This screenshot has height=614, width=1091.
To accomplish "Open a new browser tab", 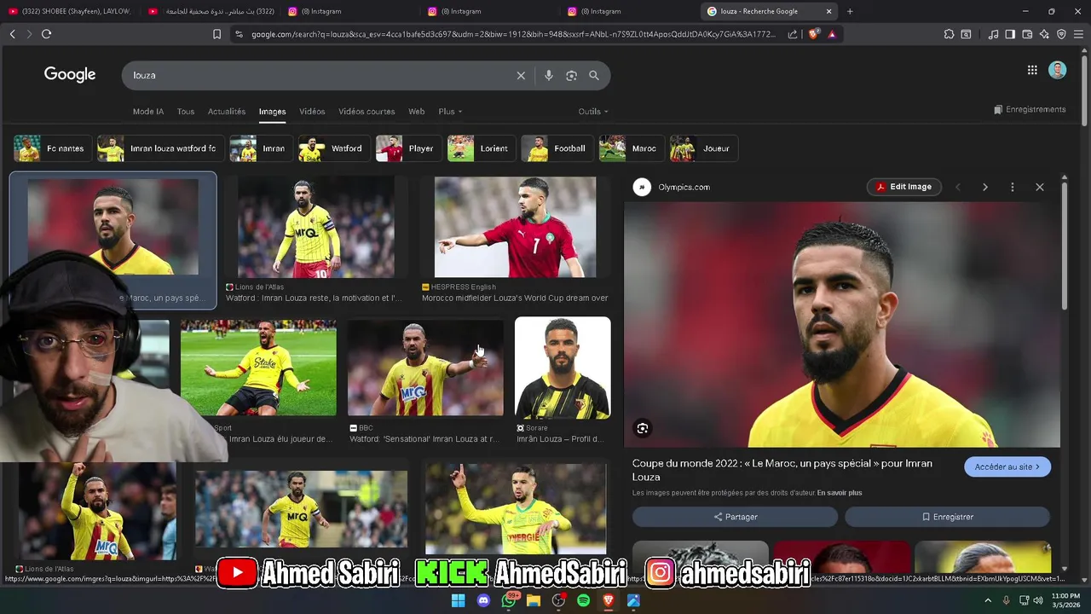I will point(850,11).
